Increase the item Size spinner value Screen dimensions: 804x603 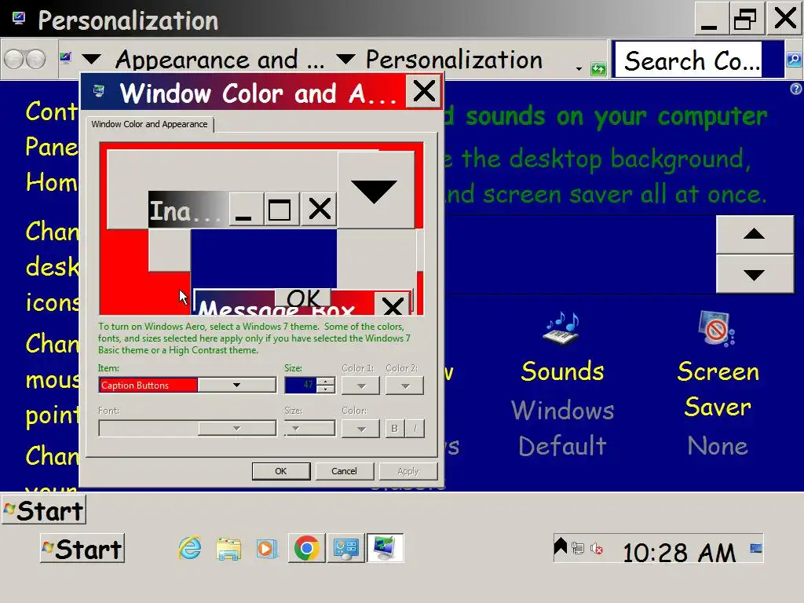click(x=326, y=381)
